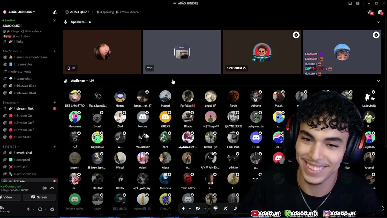The height and width of the screenshot is (218, 387).
Task: Toggle camera in stage control bar
Action: (x=198, y=208)
